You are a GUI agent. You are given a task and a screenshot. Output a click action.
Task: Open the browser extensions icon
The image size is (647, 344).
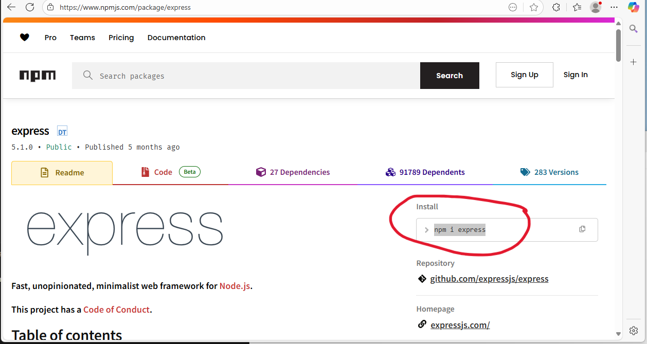[556, 7]
